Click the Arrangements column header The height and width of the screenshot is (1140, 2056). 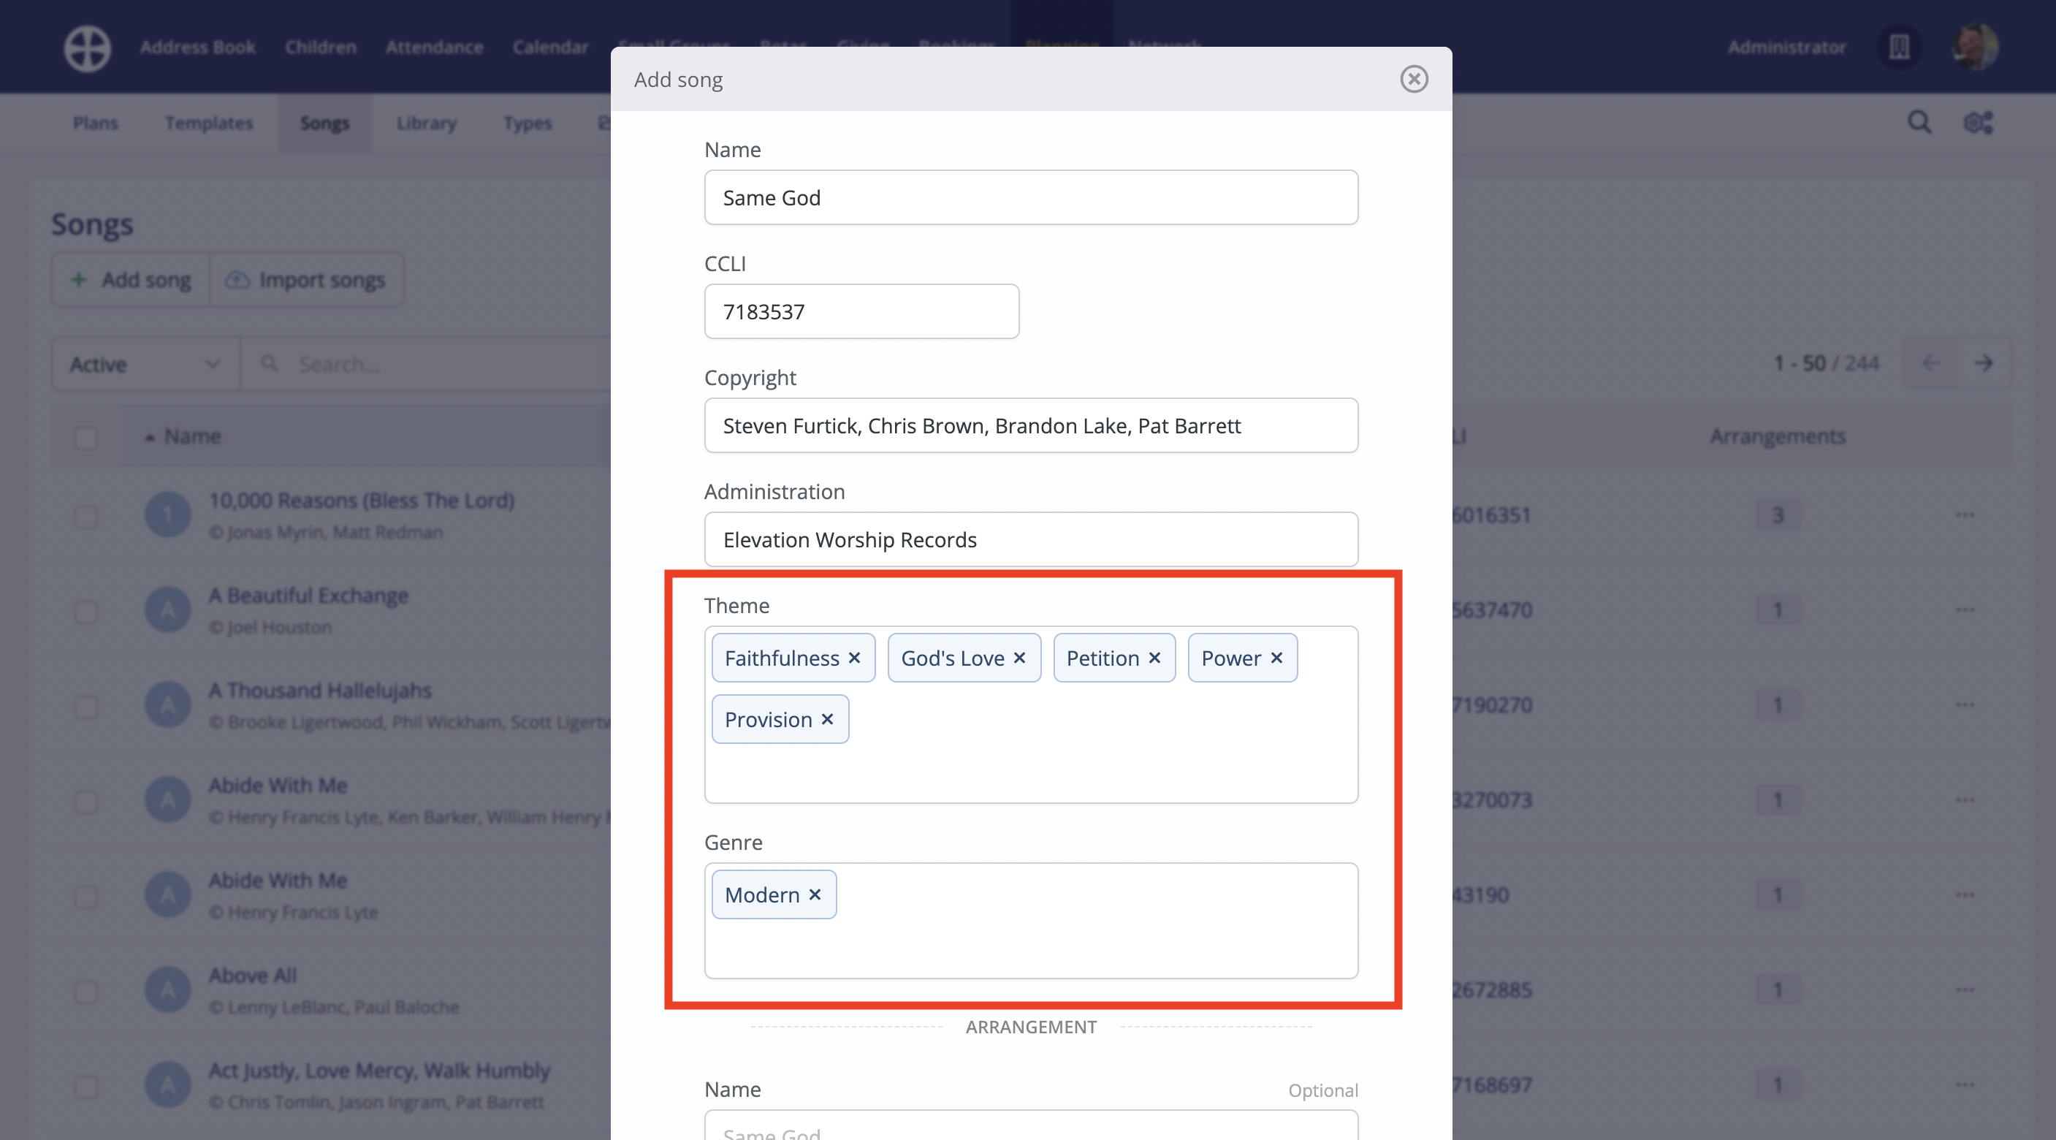(x=1778, y=437)
